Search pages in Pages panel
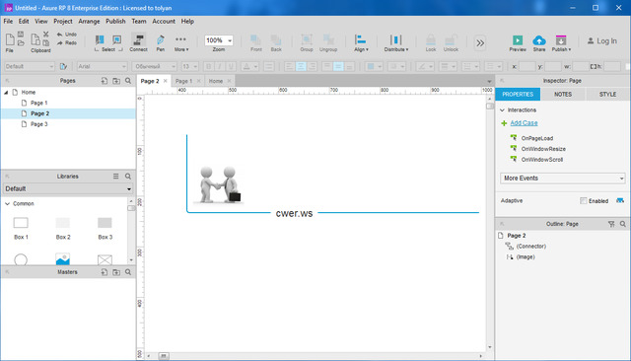This screenshot has width=631, height=361. [x=128, y=81]
